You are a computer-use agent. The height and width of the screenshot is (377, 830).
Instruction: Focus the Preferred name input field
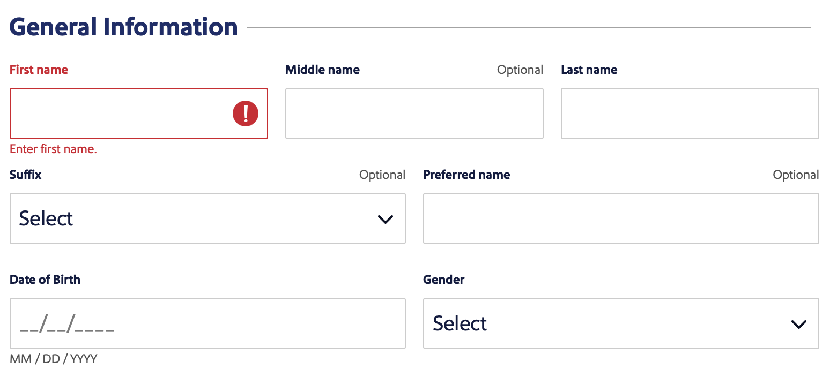click(x=621, y=218)
